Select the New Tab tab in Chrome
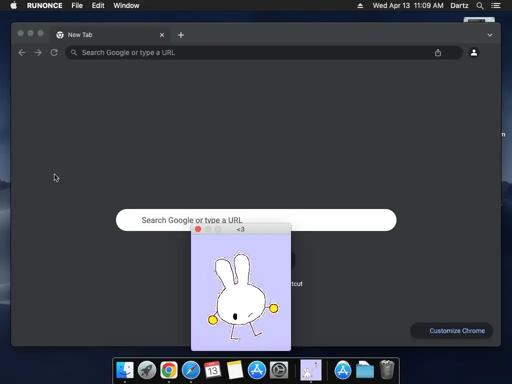This screenshot has width=512, height=384. (x=109, y=35)
